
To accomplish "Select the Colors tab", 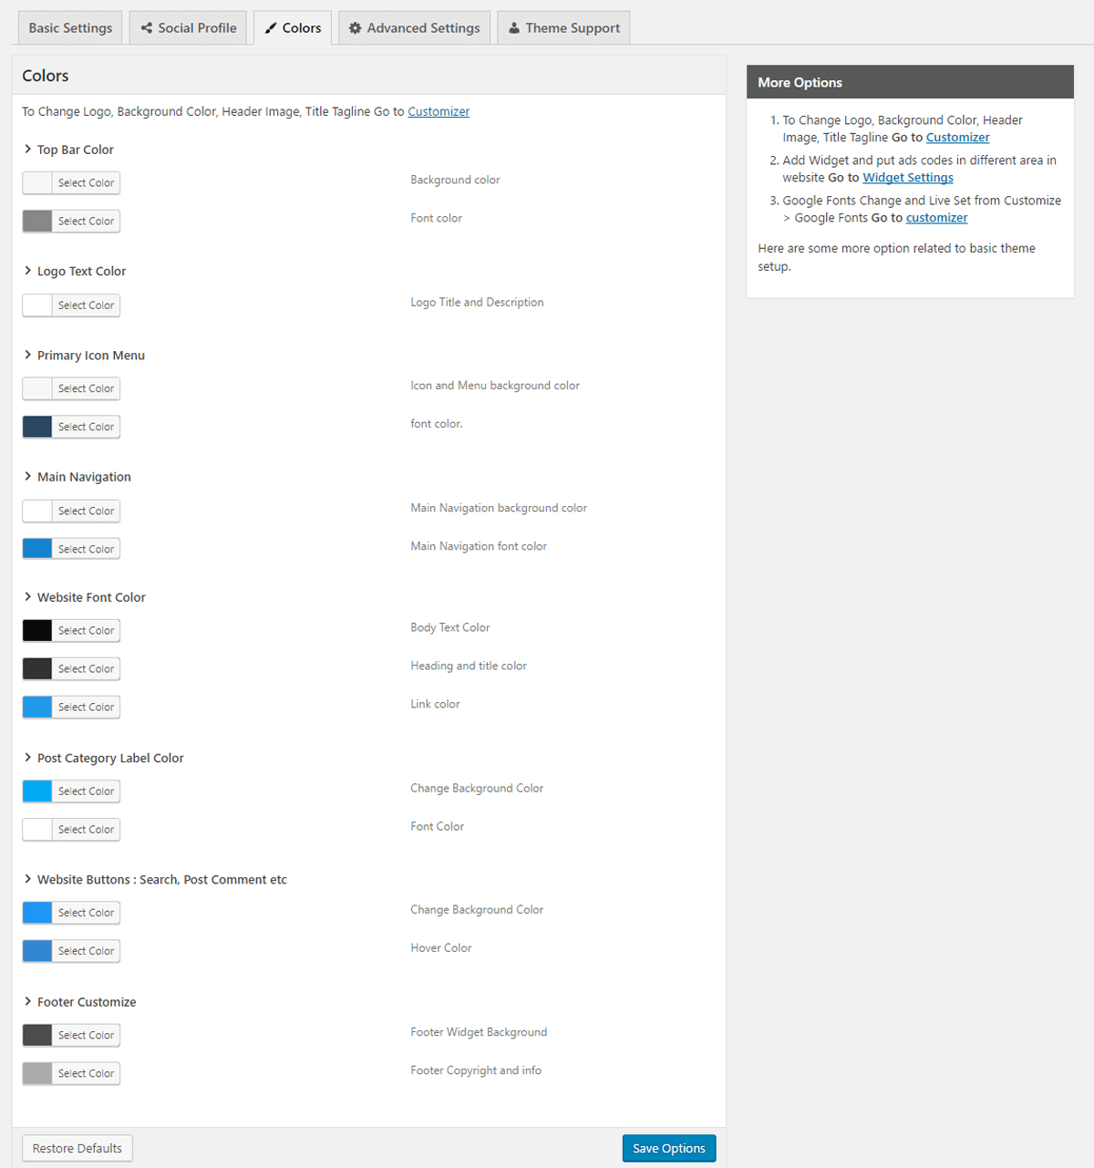I will 293,27.
